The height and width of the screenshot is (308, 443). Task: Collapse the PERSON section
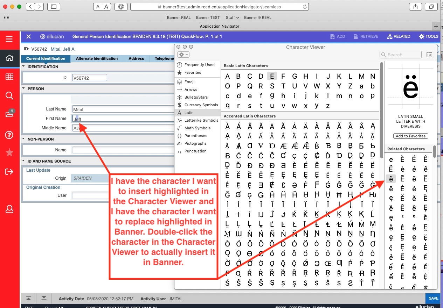[x=24, y=89]
